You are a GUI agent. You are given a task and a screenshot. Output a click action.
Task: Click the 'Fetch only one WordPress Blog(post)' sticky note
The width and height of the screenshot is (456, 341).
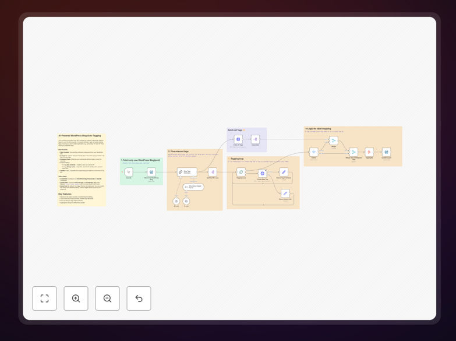click(x=142, y=171)
